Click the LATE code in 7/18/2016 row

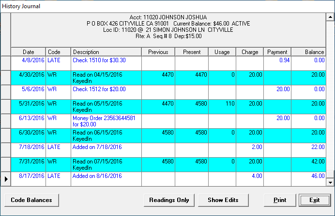[x=54, y=147]
